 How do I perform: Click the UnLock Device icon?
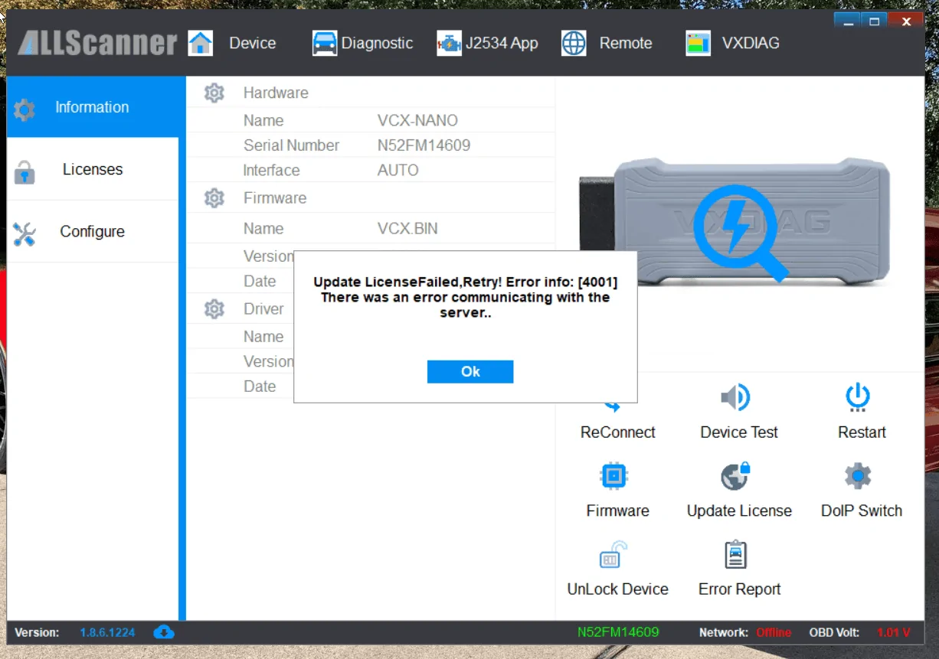613,556
